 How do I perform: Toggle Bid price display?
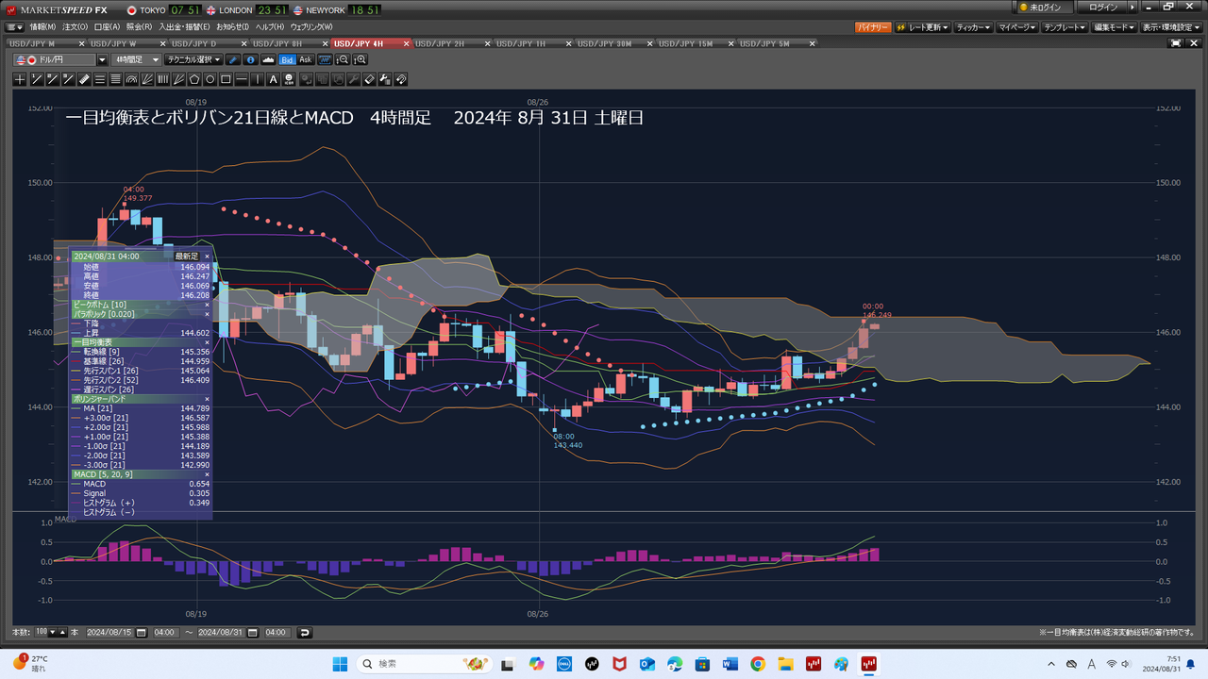pyautogui.click(x=287, y=59)
